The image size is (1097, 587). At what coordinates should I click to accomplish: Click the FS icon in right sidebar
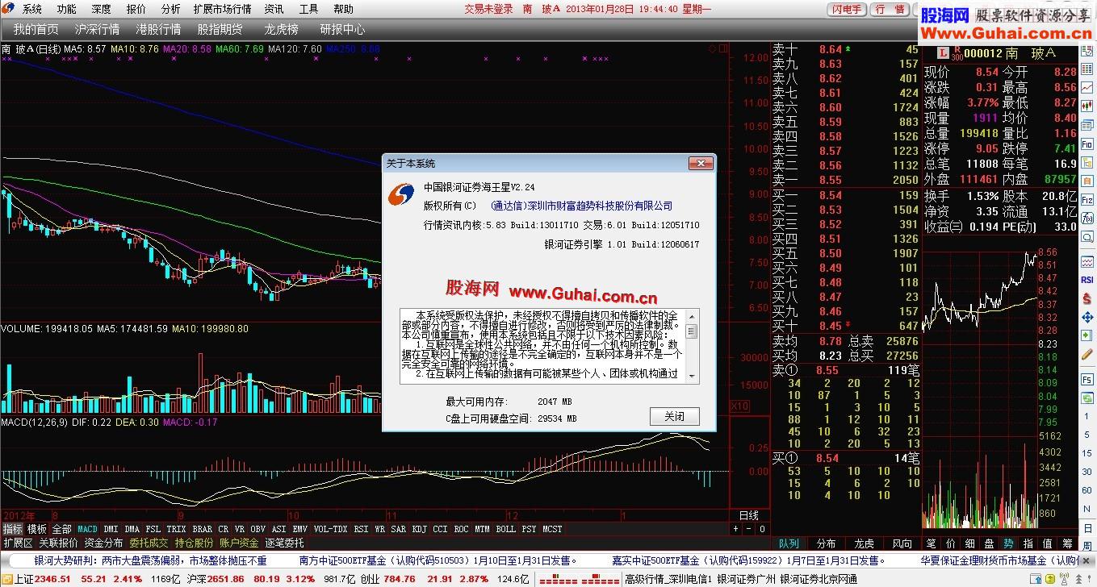pyautogui.click(x=1087, y=379)
